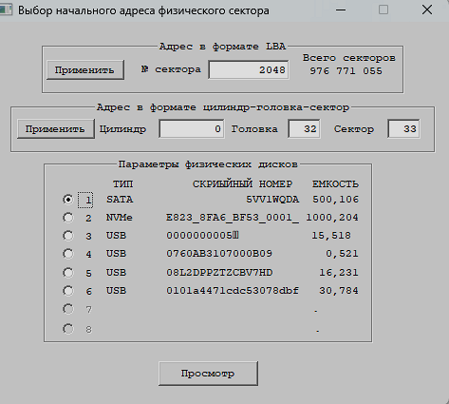Click serial E823_8FA6_BF53_0001_
The width and height of the screenshot is (449, 404).
[233, 218]
